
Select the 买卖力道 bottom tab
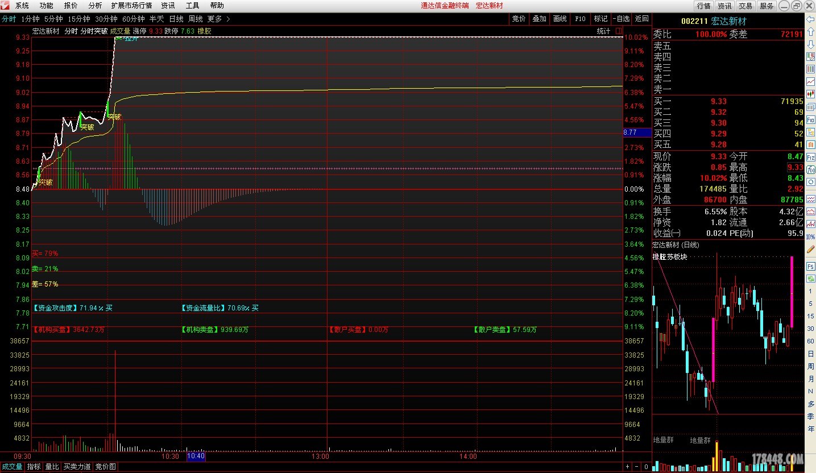coord(77,467)
